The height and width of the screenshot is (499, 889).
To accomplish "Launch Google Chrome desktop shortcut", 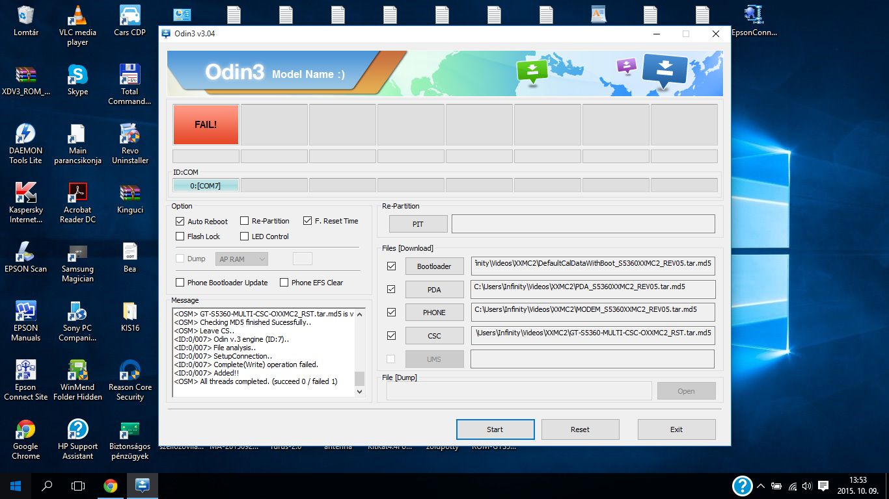I will click(26, 439).
